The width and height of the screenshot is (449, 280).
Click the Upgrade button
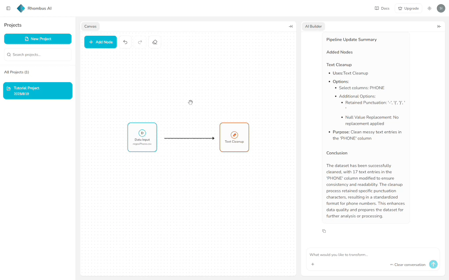pyautogui.click(x=408, y=8)
